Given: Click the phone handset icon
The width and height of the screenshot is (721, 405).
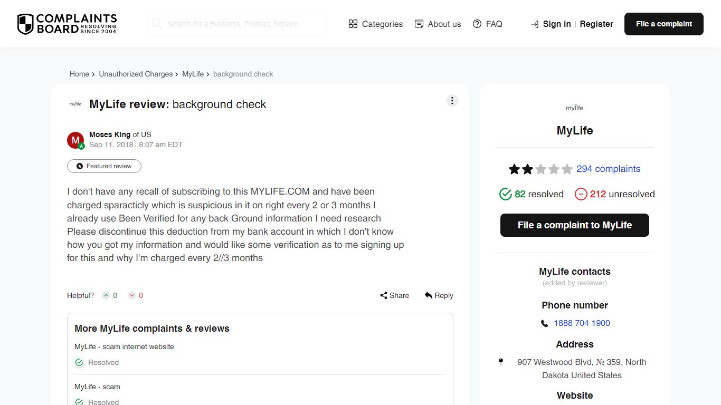Looking at the screenshot, I should (x=544, y=323).
